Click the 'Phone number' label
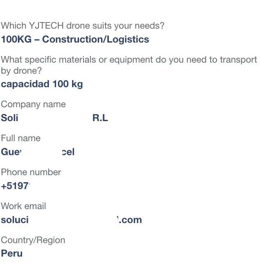 [31, 172]
